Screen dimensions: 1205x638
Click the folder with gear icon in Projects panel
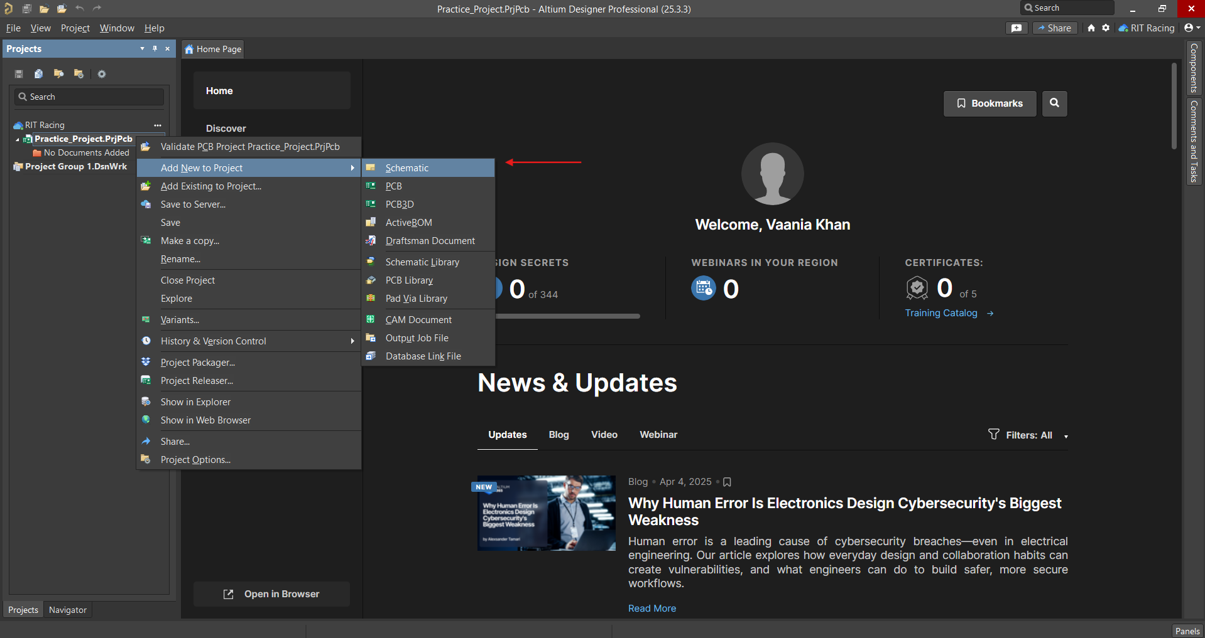[x=79, y=74]
